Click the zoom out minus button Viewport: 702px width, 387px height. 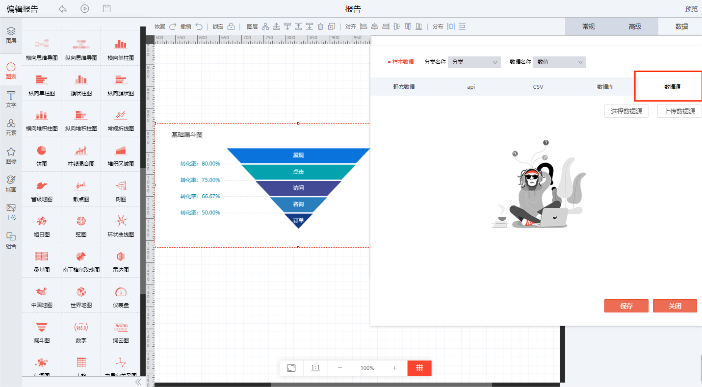[x=340, y=368]
